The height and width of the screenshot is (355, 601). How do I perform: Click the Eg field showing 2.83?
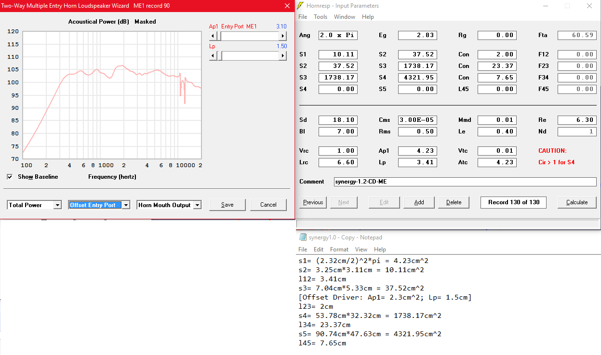(x=417, y=35)
